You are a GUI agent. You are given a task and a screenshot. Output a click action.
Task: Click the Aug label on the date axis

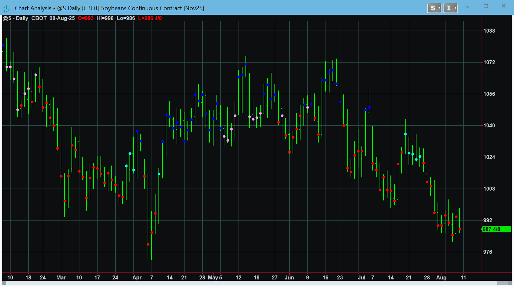(441, 278)
